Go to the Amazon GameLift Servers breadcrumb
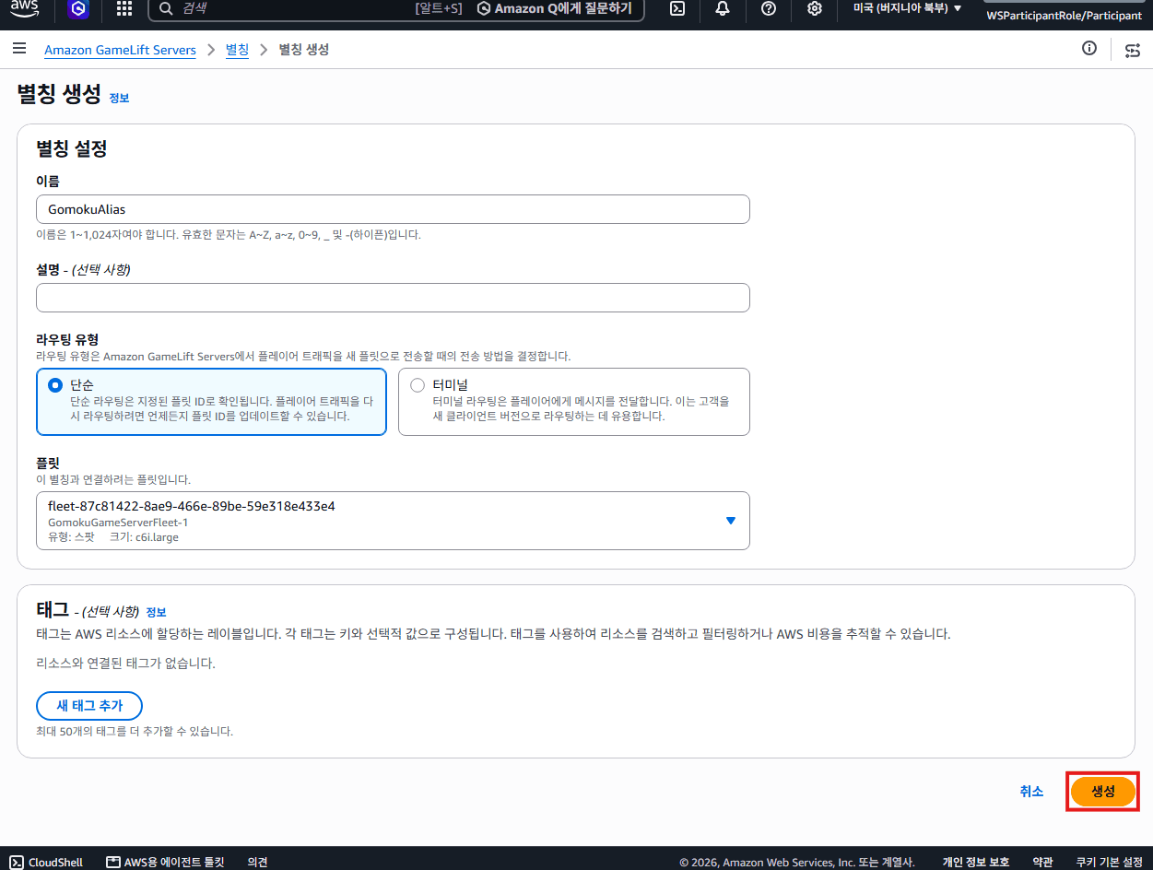 coord(120,50)
